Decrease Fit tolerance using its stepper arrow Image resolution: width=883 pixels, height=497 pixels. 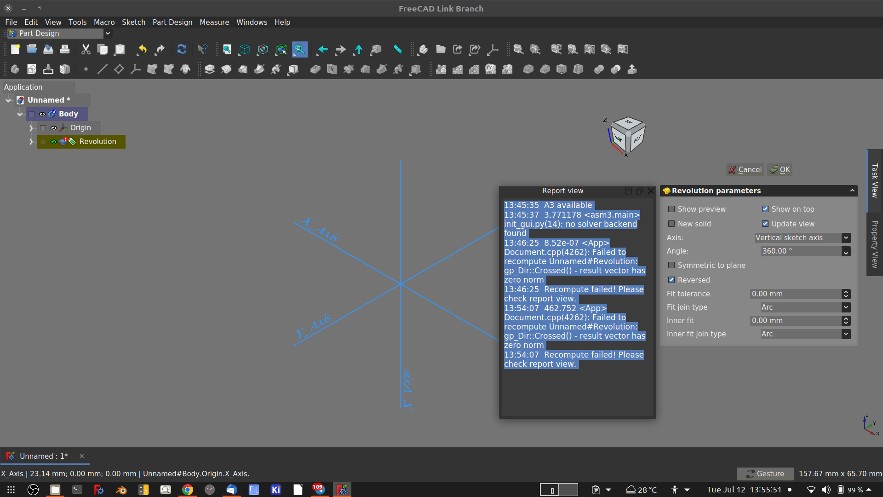coord(846,296)
